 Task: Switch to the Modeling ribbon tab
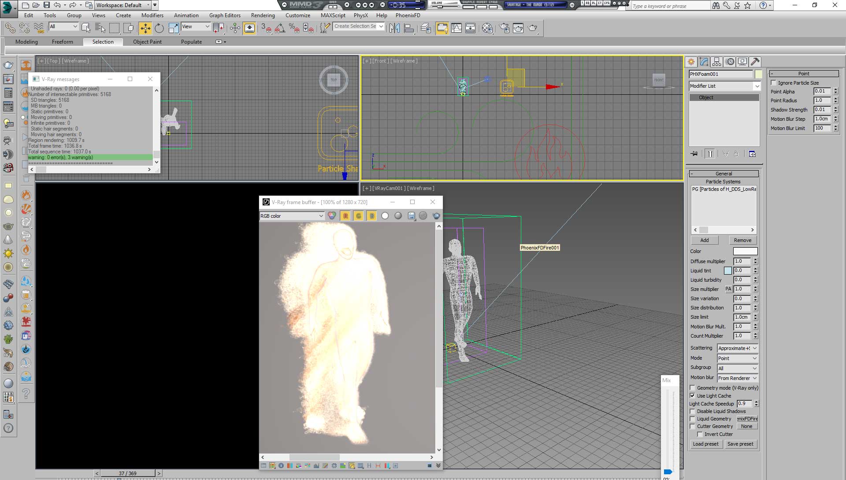pyautogui.click(x=26, y=42)
